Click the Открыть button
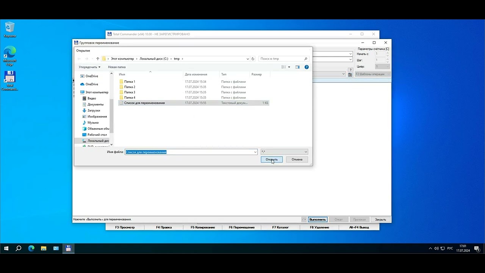The width and height of the screenshot is (485, 273). pyautogui.click(x=272, y=160)
